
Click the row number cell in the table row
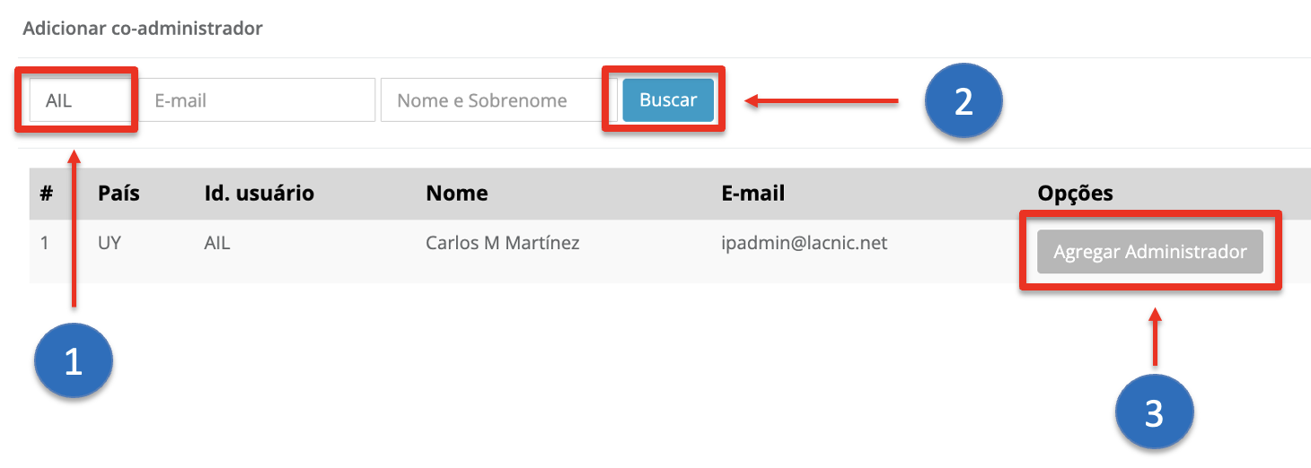45,243
